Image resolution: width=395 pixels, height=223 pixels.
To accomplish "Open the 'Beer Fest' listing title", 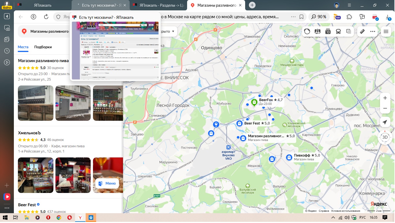I will click(x=27, y=205).
